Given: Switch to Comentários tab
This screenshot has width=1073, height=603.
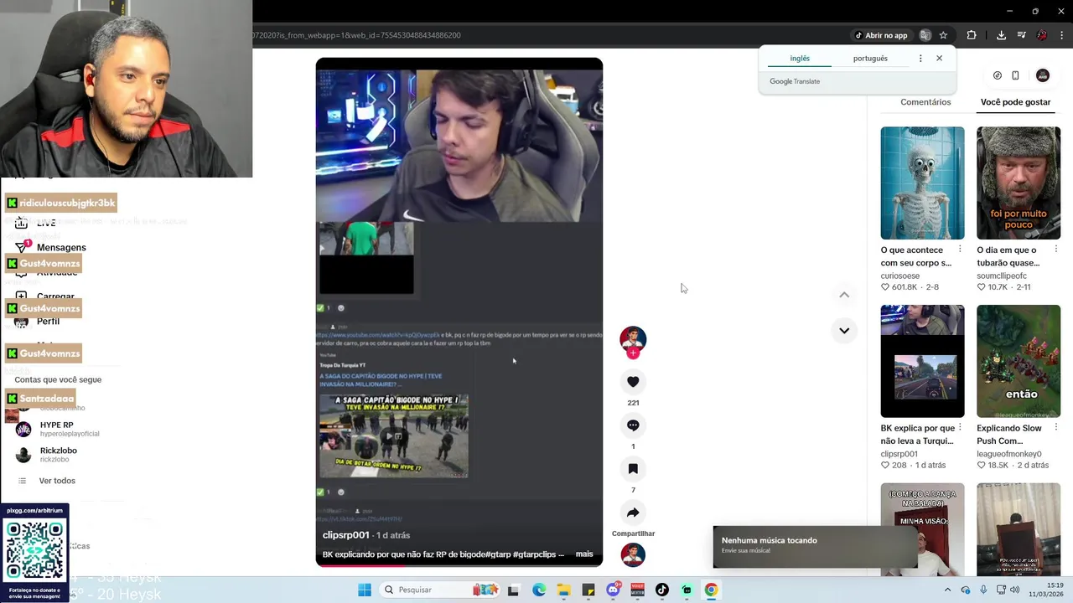Looking at the screenshot, I should (x=925, y=102).
